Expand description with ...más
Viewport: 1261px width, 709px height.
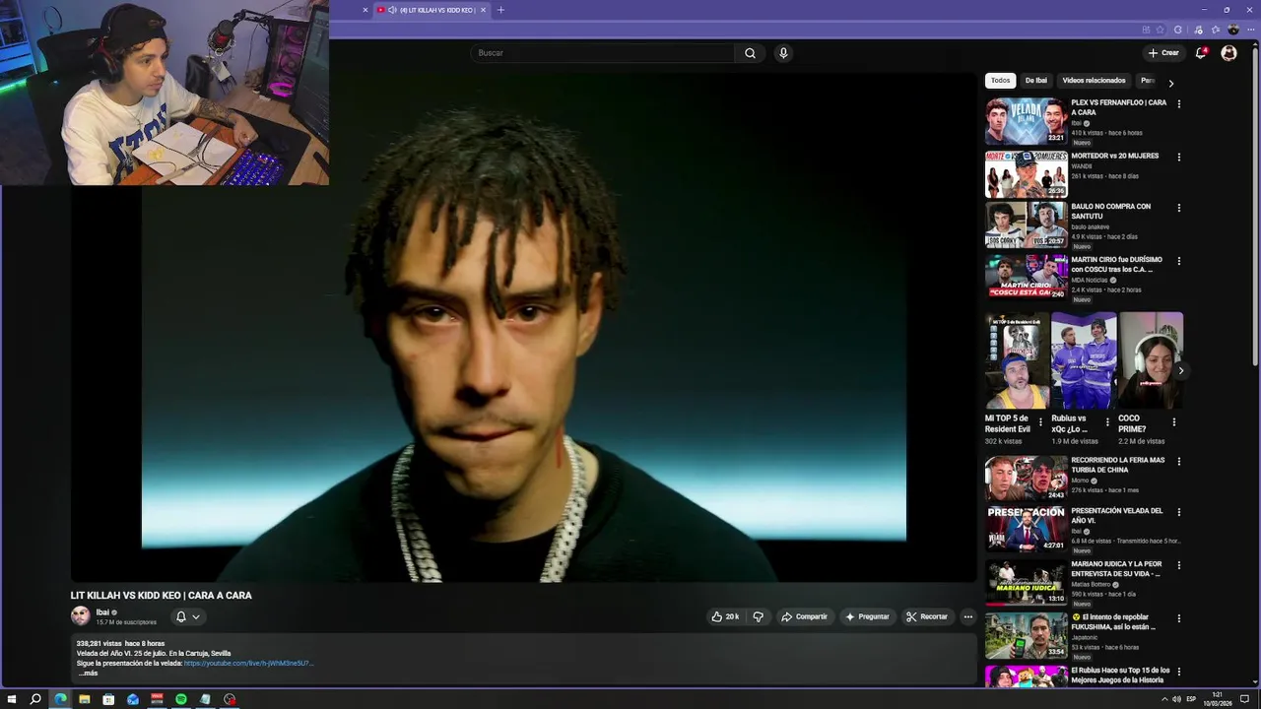[x=89, y=674]
